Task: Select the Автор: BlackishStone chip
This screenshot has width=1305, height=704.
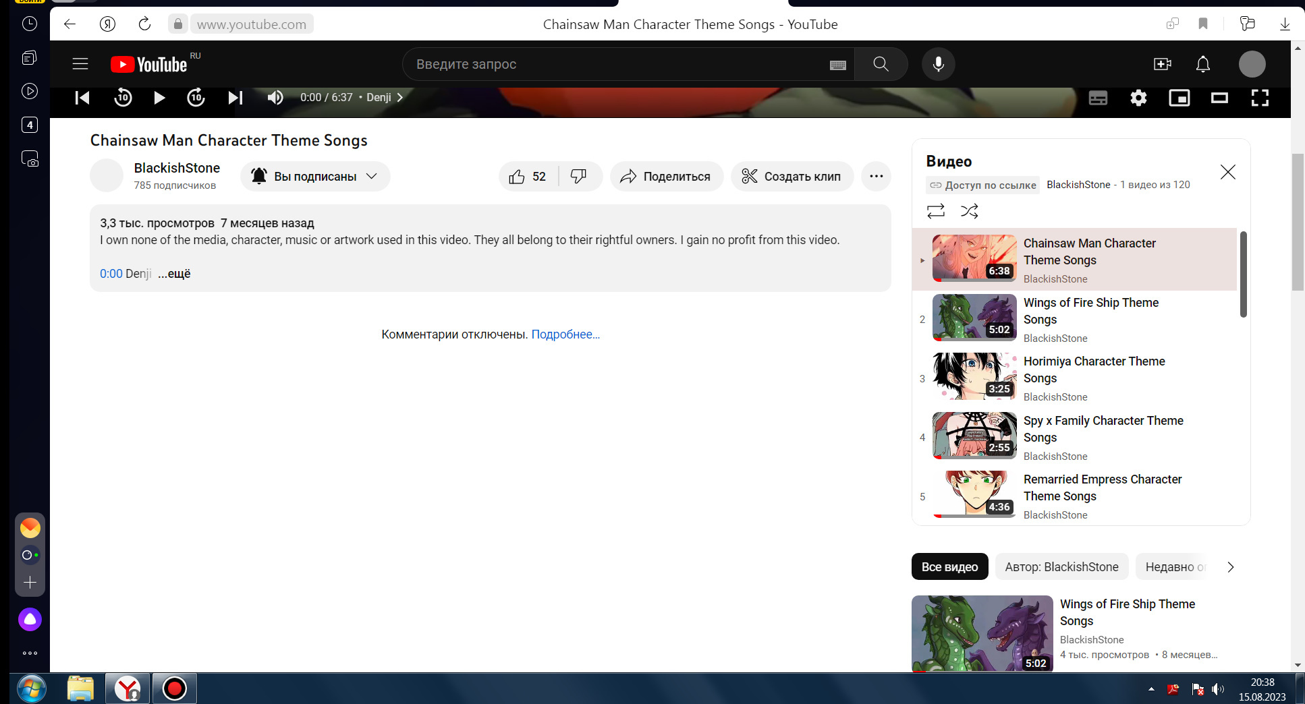Action: [x=1061, y=567]
